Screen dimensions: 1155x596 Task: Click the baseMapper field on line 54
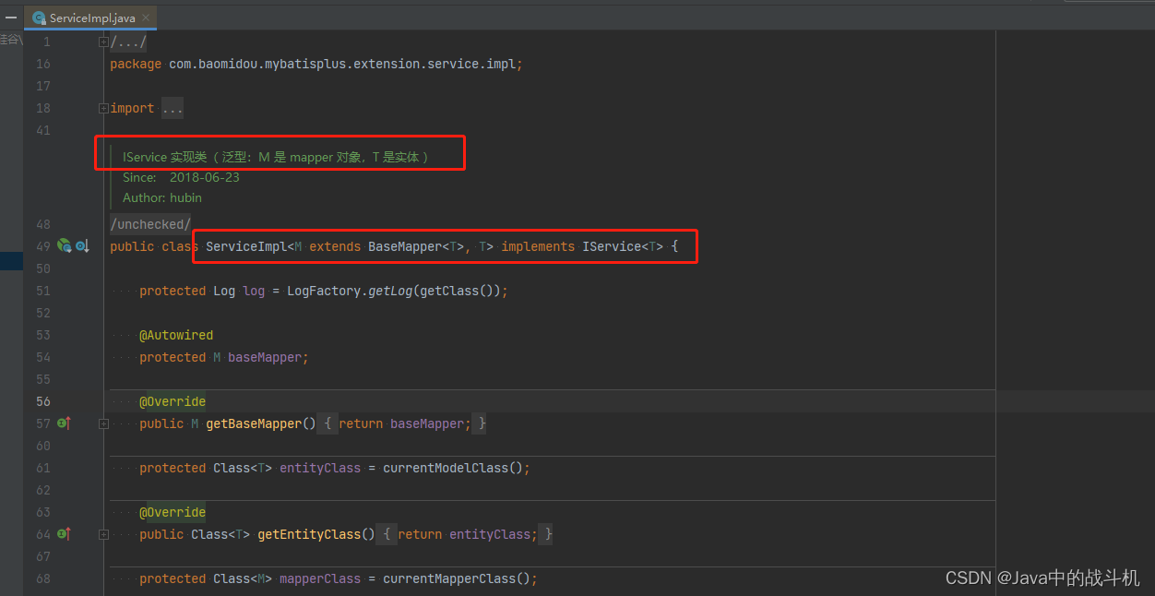265,357
